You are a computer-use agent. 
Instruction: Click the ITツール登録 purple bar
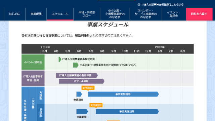pos(82,81)
